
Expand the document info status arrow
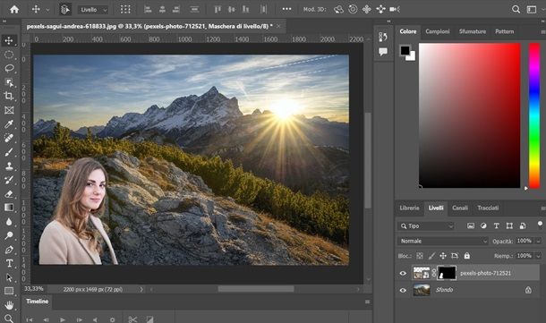pyautogui.click(x=141, y=289)
